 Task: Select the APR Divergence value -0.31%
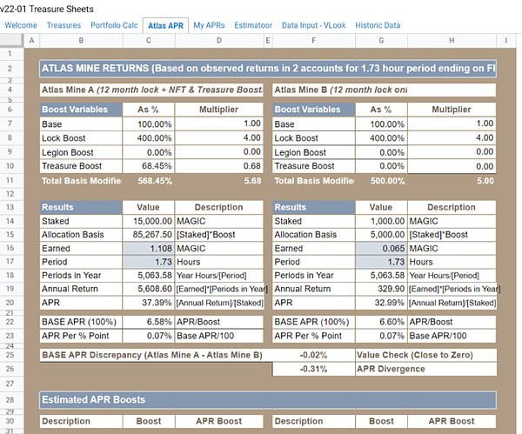tap(313, 369)
